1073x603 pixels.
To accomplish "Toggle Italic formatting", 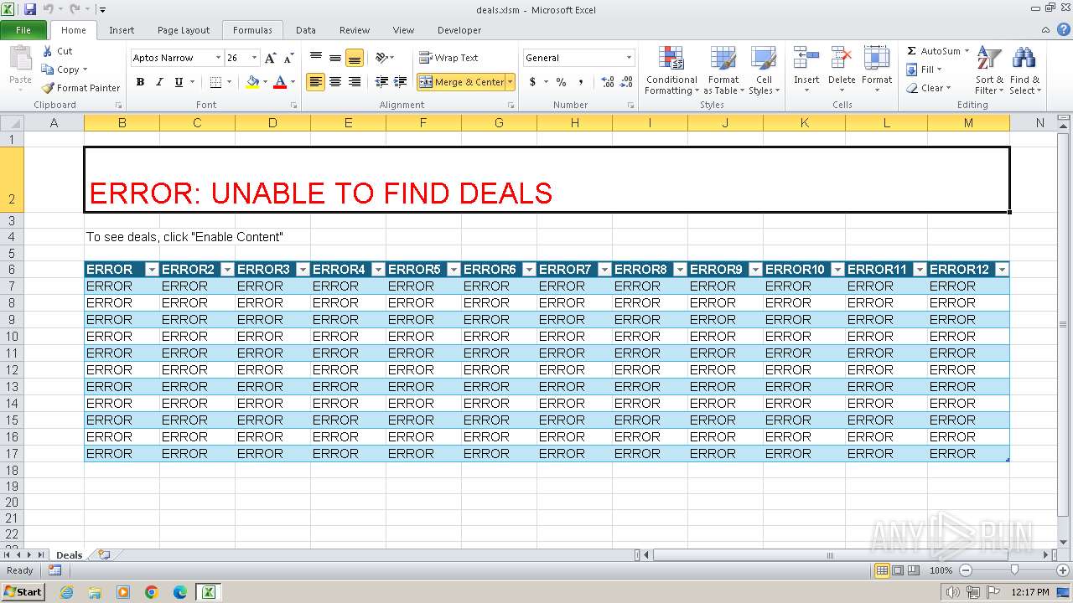I will (x=159, y=82).
